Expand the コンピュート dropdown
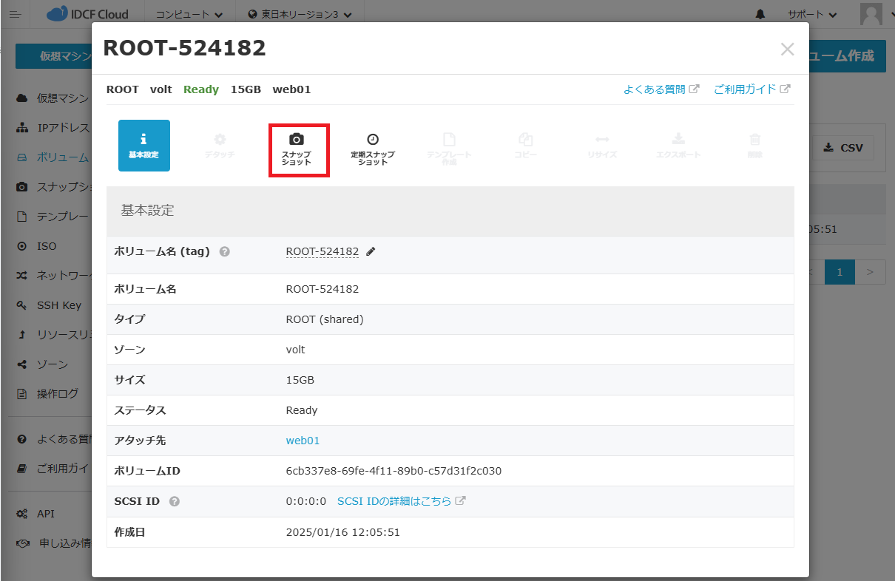The height and width of the screenshot is (581, 895). (x=189, y=14)
